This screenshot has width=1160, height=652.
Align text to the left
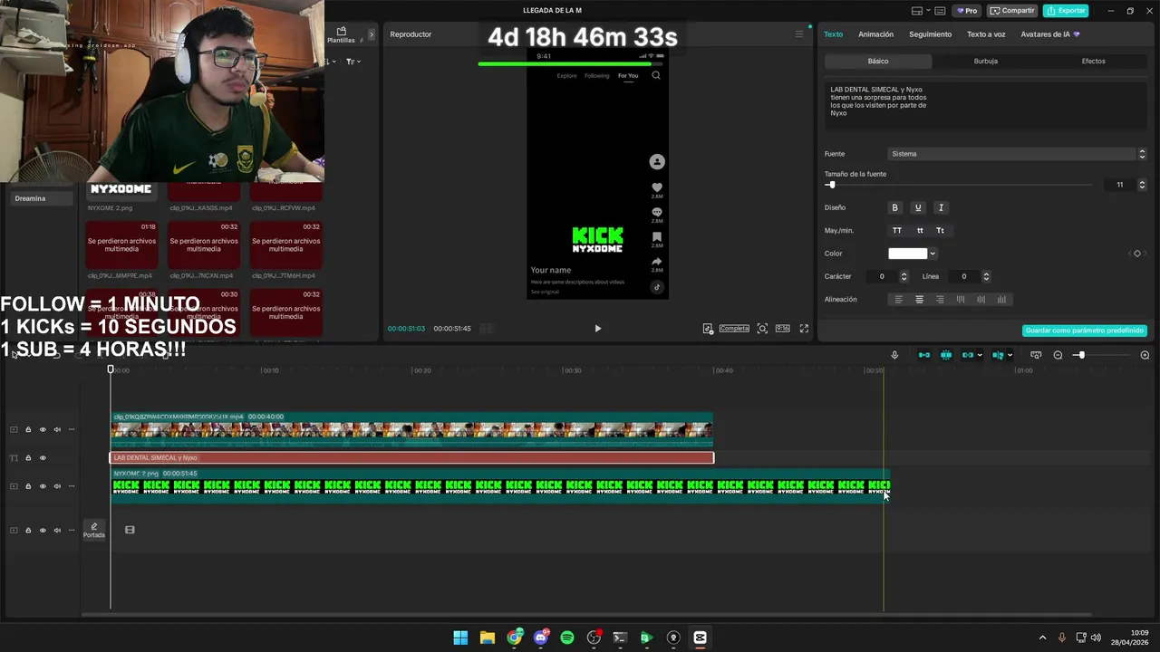click(x=899, y=300)
